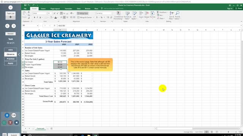Switch to the Data tab
Viewport: 243px width, 136px height.
click(x=79, y=9)
